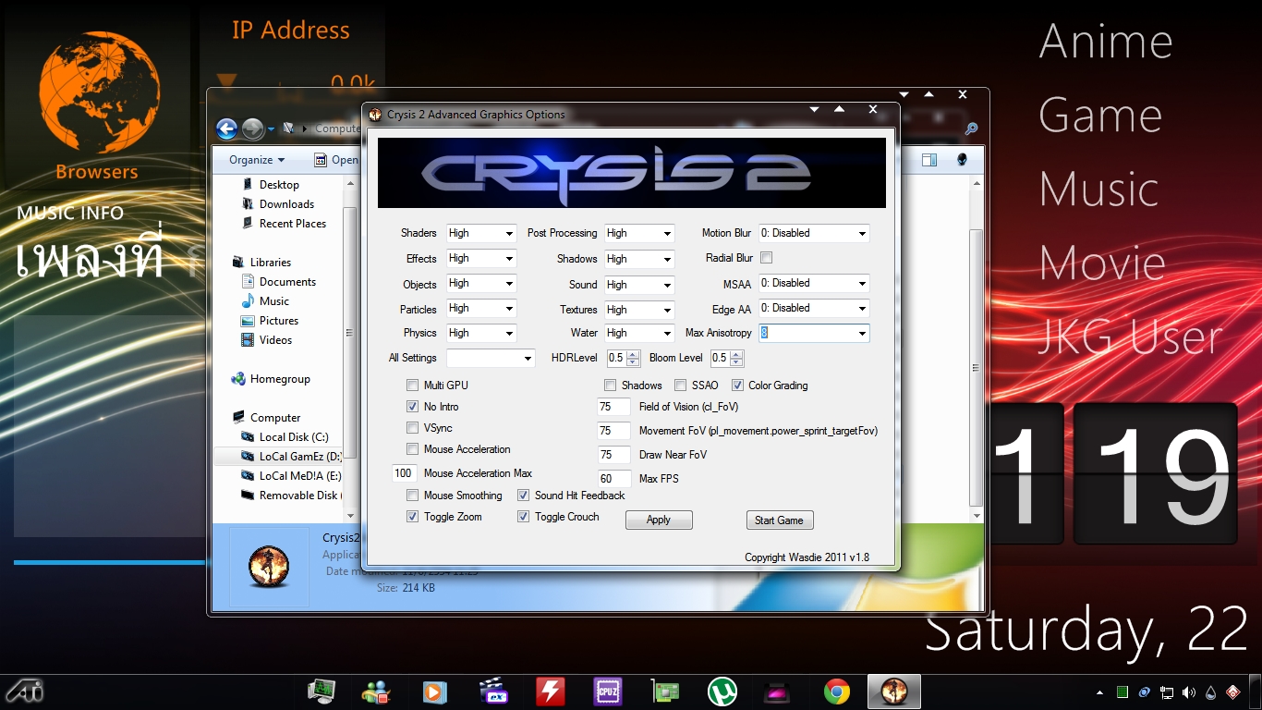Open the All Settings dropdown
The image size is (1262, 710).
[x=491, y=359]
